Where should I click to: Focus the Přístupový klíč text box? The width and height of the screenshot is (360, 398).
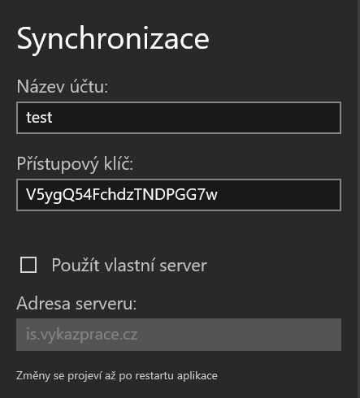[x=179, y=195]
